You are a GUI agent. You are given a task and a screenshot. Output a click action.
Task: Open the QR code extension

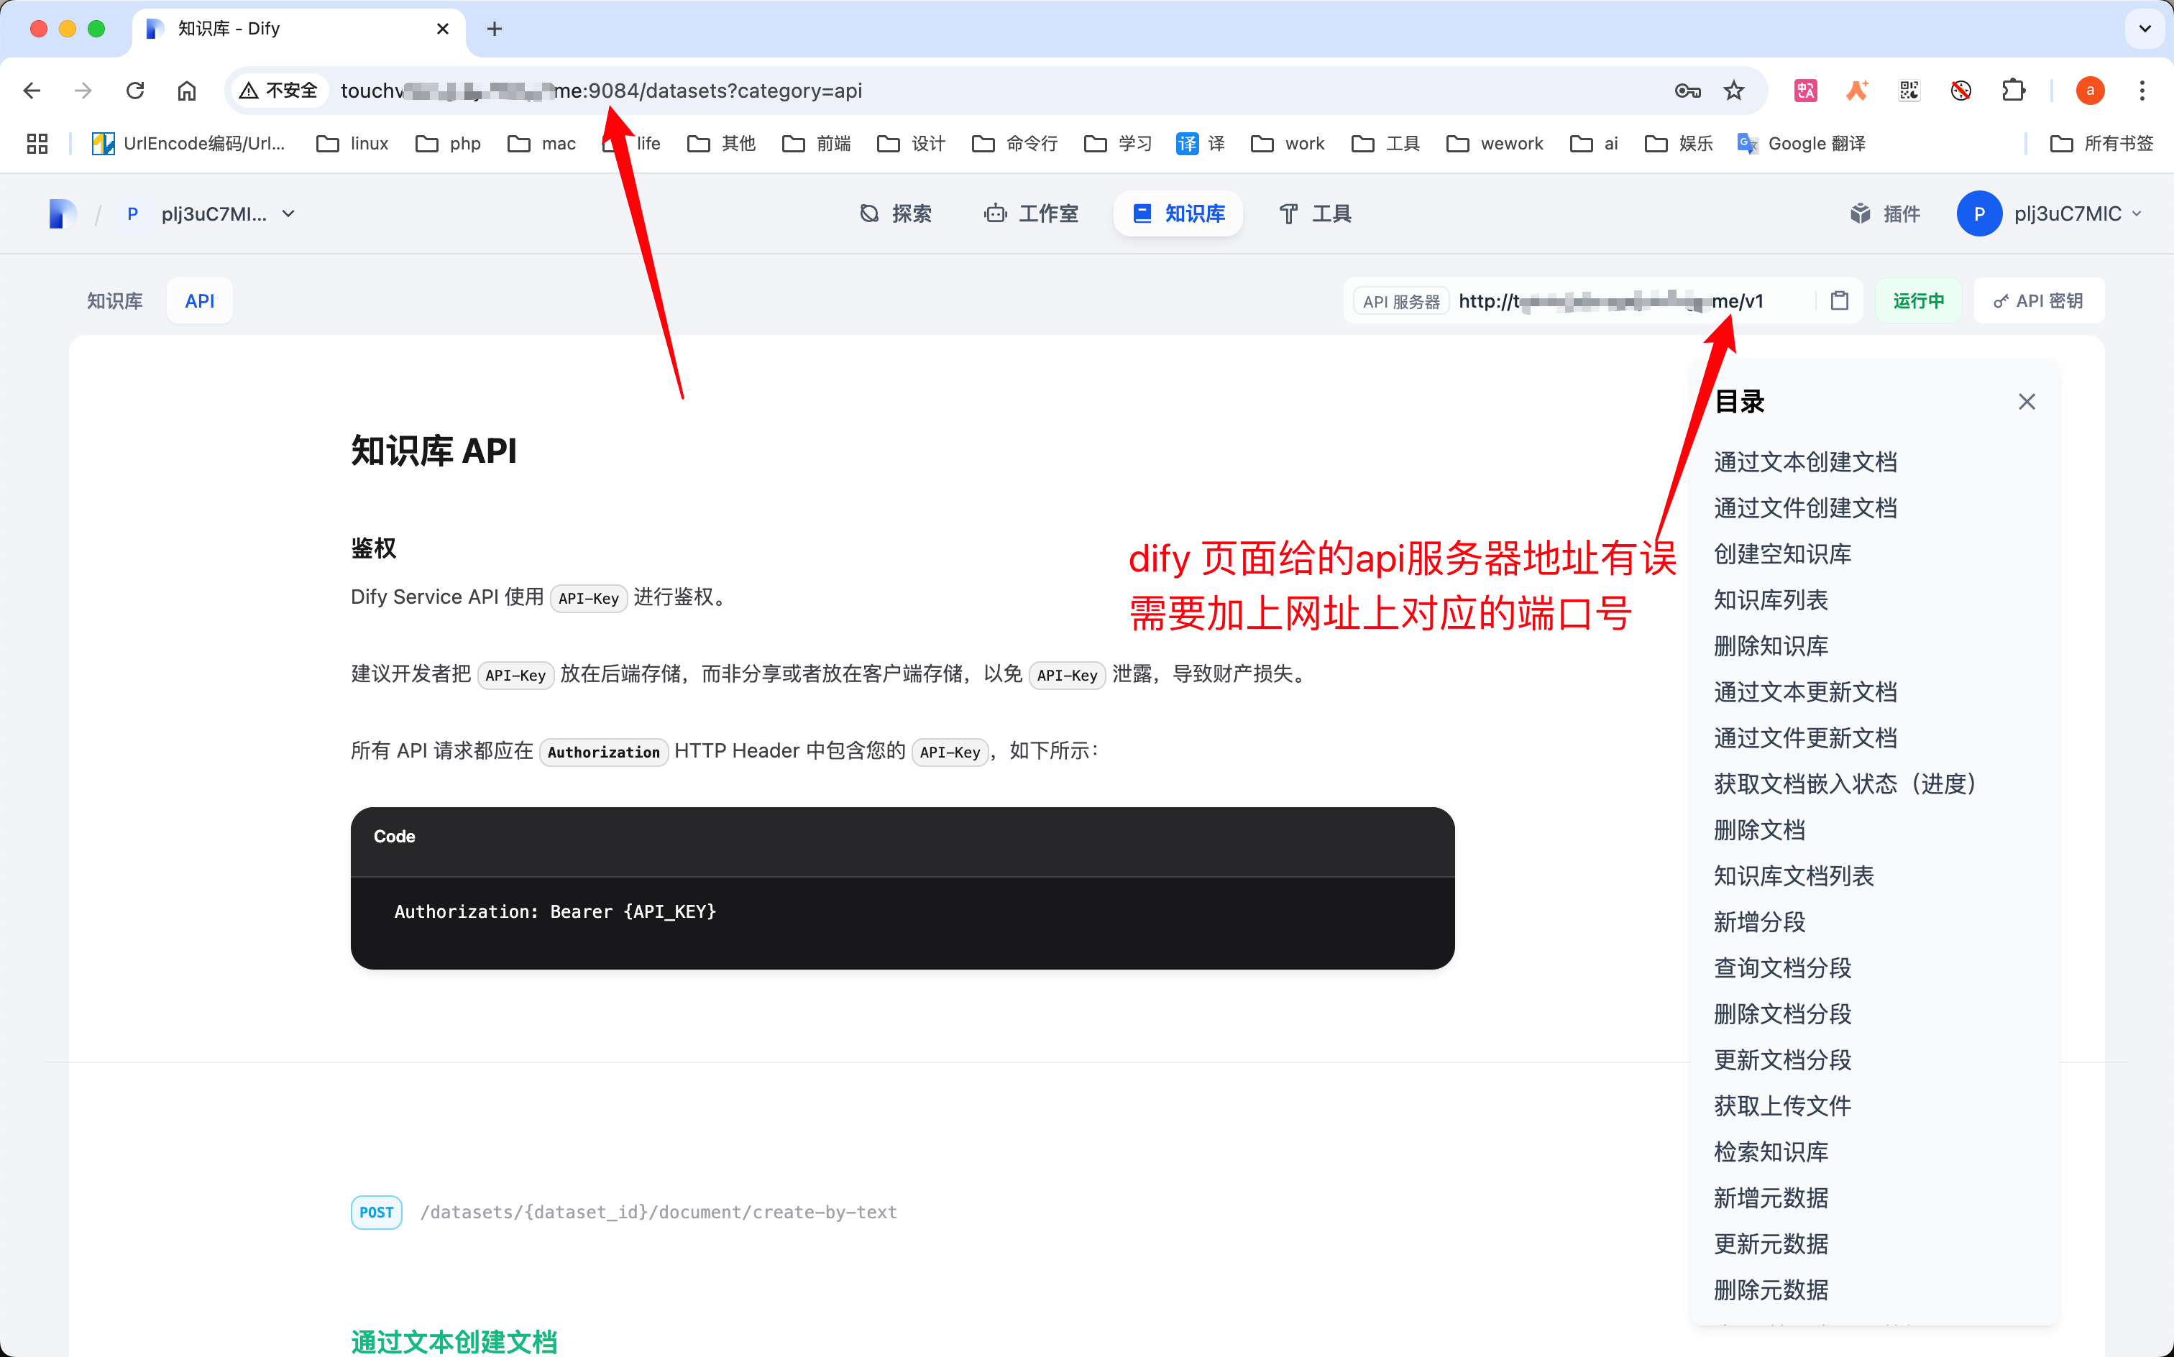(1909, 91)
